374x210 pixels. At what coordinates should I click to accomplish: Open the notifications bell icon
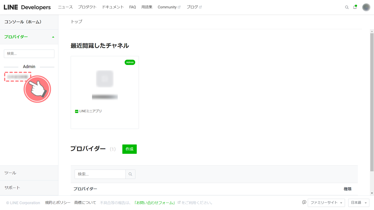(355, 7)
